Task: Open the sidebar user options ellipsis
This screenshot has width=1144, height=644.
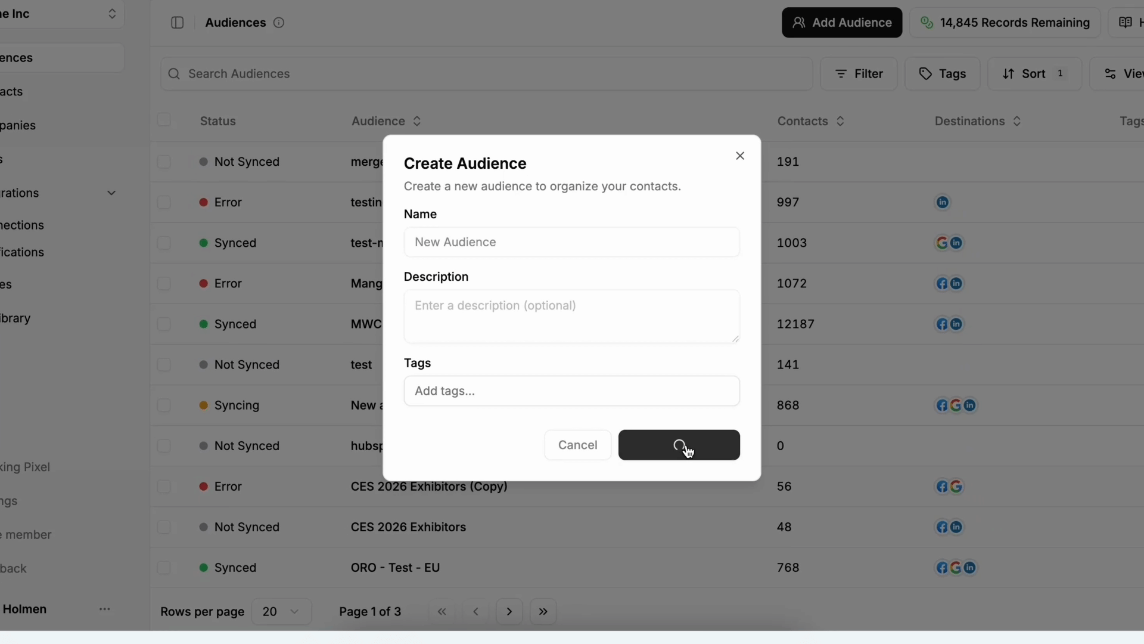Action: point(105,609)
